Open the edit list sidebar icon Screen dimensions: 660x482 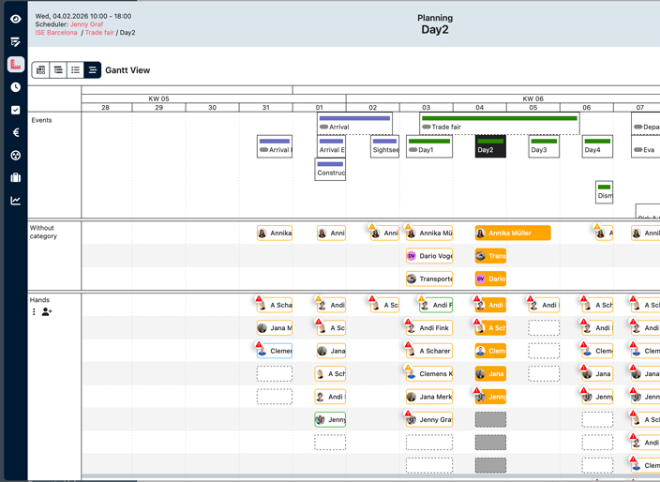click(15, 42)
